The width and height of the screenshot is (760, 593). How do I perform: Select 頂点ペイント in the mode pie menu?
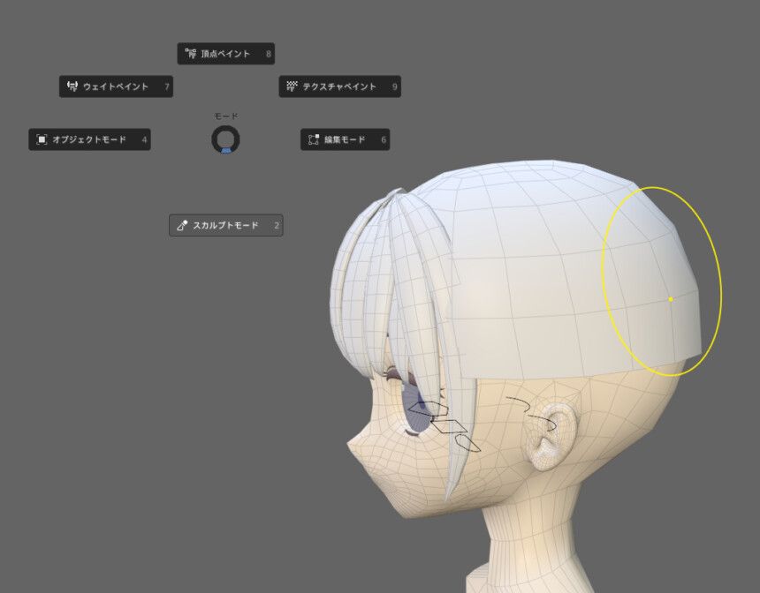tap(226, 53)
